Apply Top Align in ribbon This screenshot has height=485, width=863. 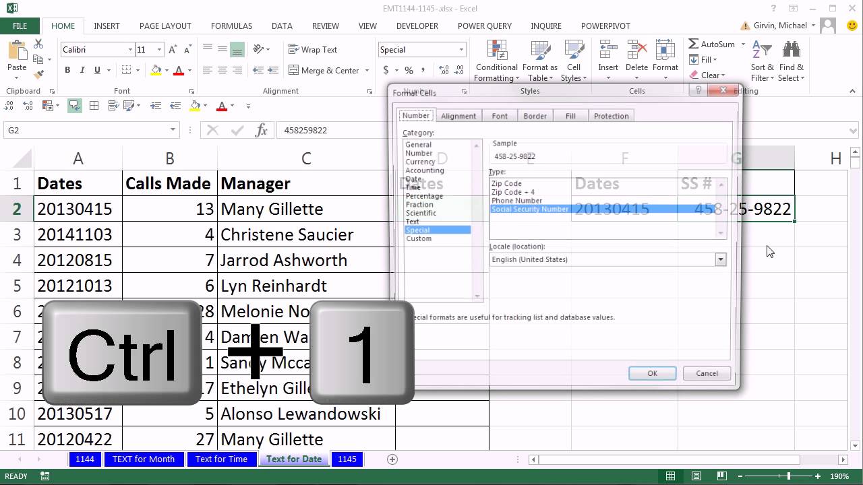(x=207, y=50)
